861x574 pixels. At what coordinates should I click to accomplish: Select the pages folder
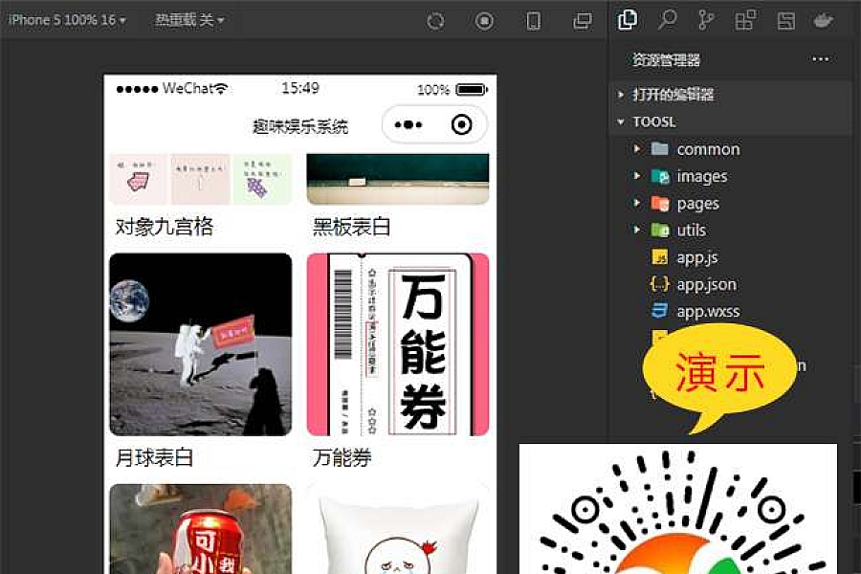685,203
